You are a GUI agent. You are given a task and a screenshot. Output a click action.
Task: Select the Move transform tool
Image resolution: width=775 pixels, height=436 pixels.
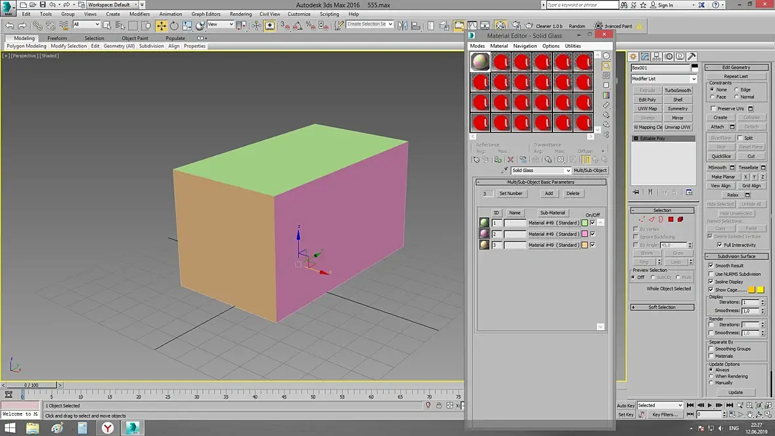tap(161, 26)
